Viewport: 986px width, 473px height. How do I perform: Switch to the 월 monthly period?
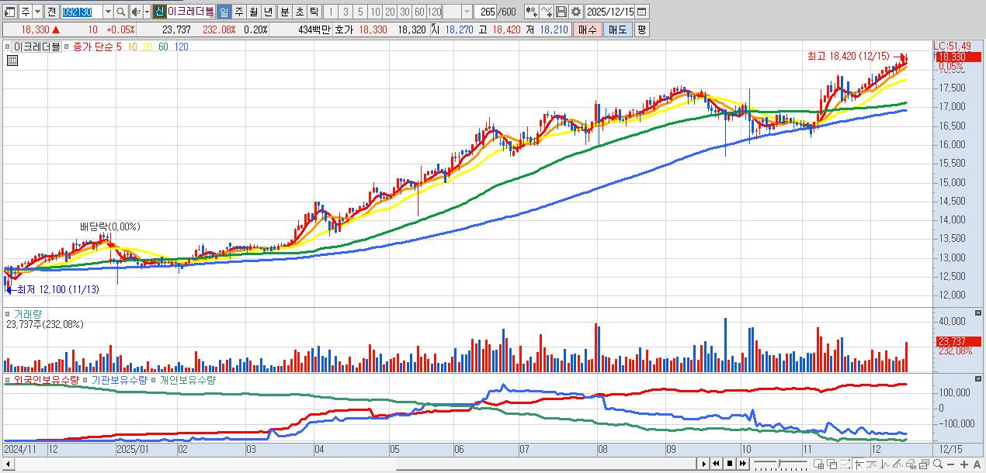(x=254, y=12)
